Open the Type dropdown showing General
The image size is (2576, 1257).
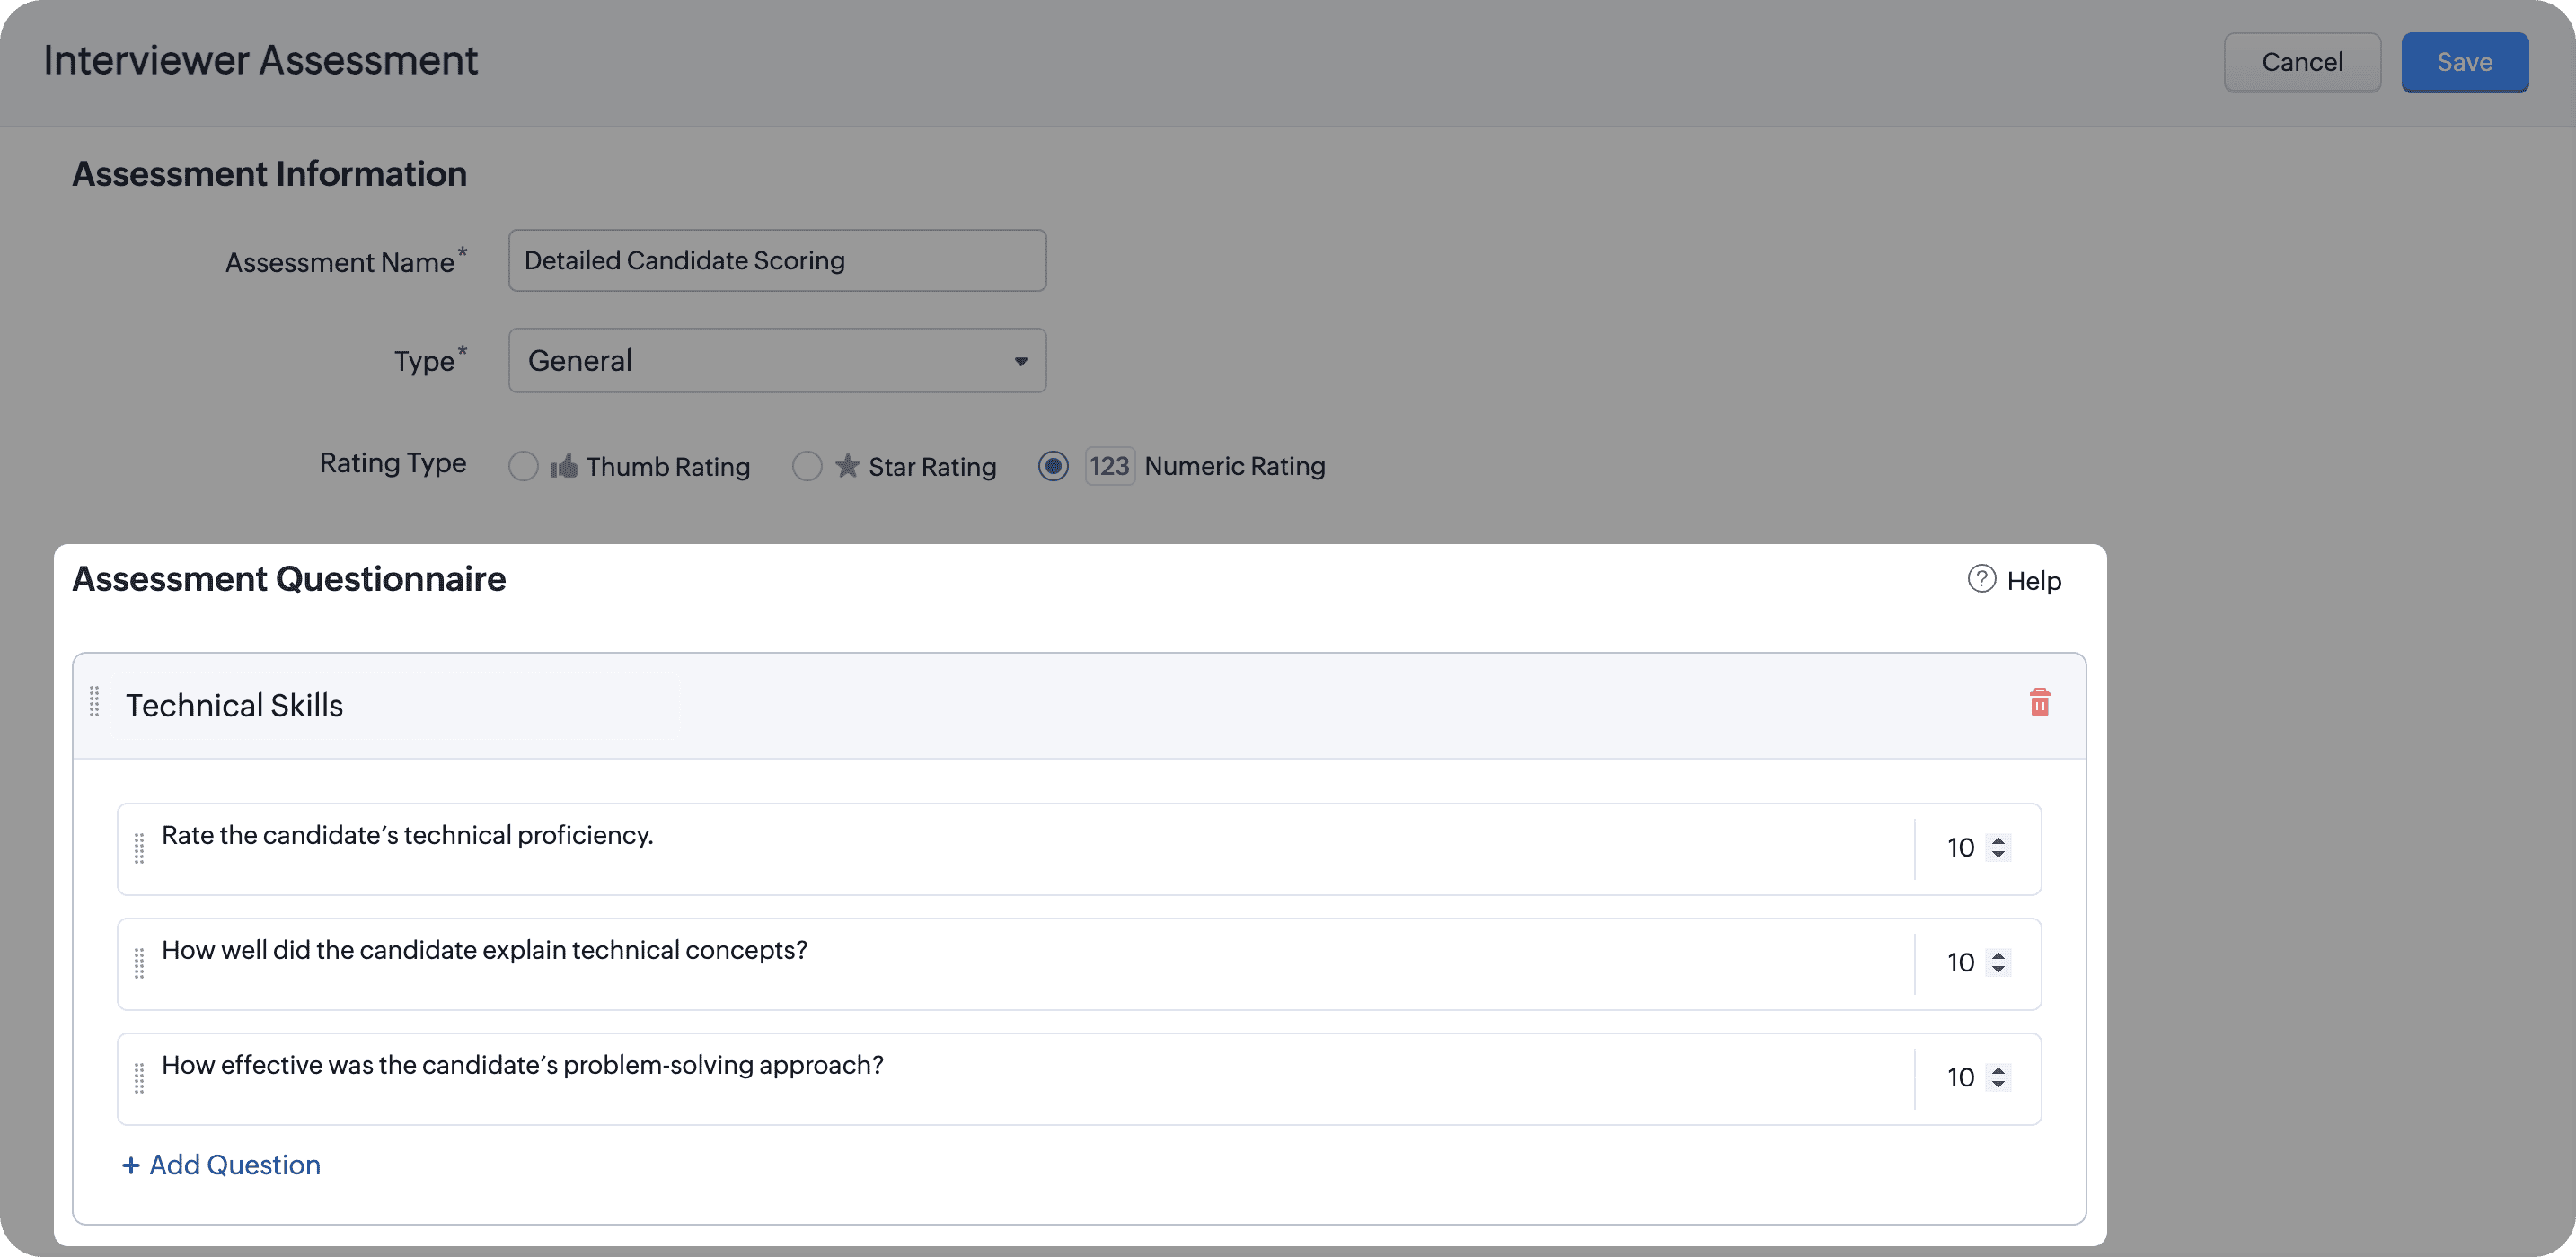tap(777, 360)
